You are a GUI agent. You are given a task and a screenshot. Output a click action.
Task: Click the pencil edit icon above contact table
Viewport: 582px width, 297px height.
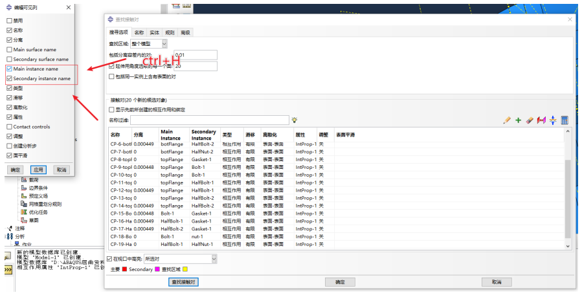507,120
